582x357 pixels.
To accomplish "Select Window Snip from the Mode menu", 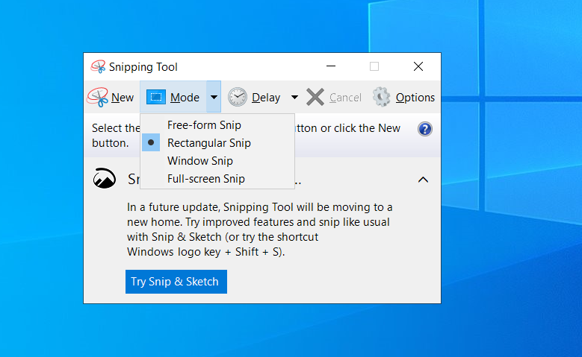I will (217, 161).
